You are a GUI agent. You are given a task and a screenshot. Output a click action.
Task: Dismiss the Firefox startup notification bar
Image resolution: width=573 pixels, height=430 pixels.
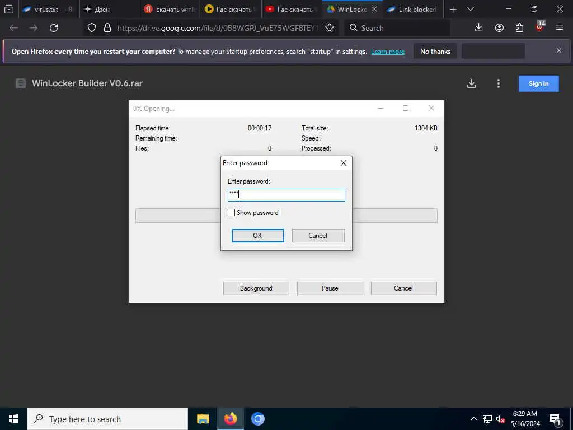tap(559, 50)
